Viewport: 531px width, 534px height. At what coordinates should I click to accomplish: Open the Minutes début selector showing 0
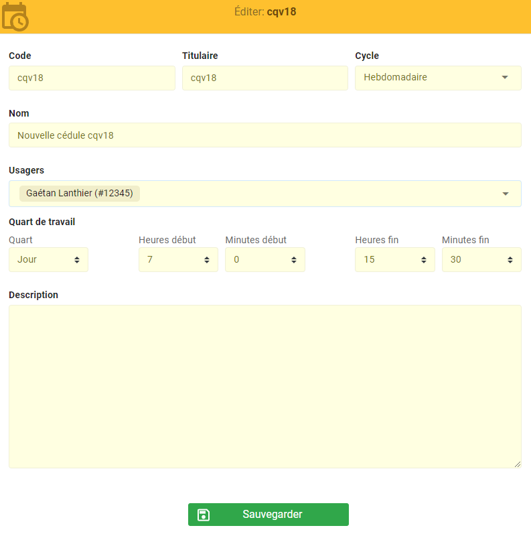(x=264, y=259)
